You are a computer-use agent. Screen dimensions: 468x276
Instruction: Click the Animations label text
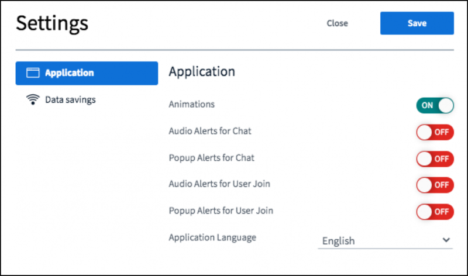click(191, 105)
